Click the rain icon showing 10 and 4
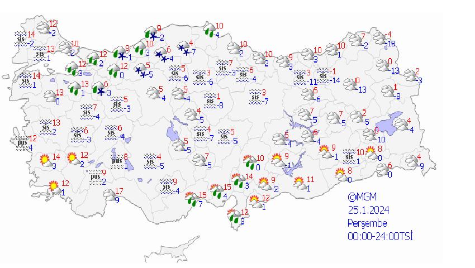 [x=210, y=30]
